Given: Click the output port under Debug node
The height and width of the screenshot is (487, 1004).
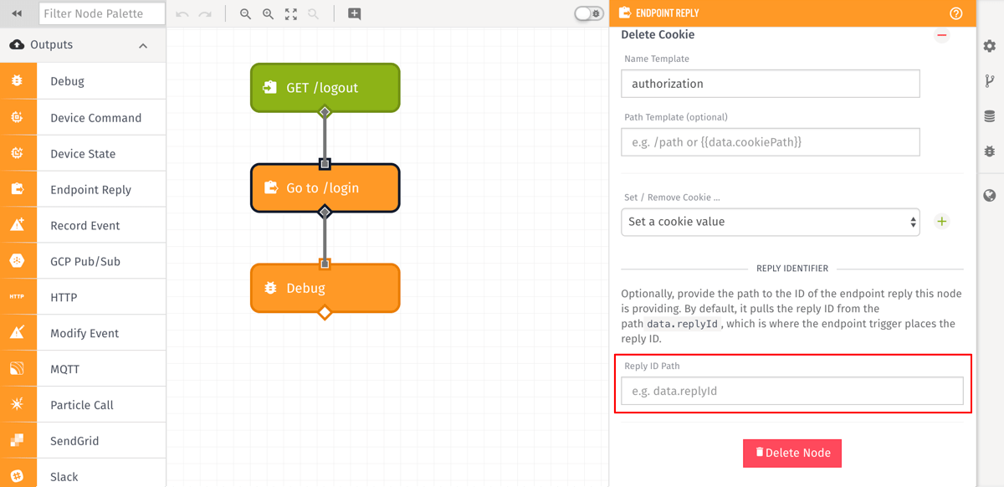Looking at the screenshot, I should click(x=325, y=313).
